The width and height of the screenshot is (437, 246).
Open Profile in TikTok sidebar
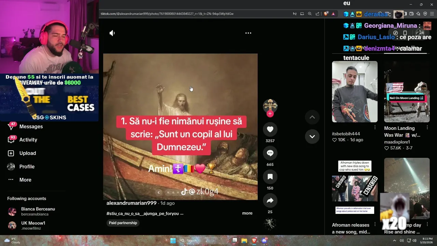click(27, 166)
